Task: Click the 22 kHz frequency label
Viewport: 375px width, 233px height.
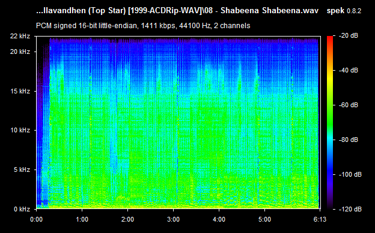Action: click(x=20, y=36)
